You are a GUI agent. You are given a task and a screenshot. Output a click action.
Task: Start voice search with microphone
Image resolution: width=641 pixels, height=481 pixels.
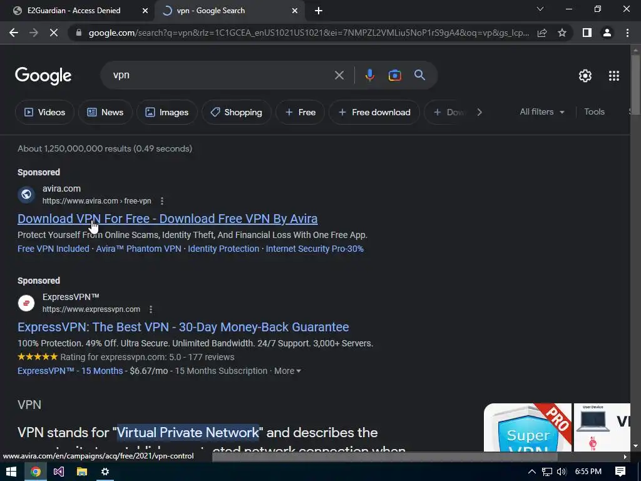[369, 75]
